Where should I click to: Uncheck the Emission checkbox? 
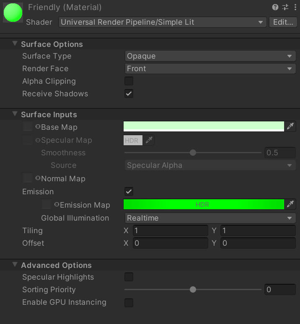pos(129,192)
